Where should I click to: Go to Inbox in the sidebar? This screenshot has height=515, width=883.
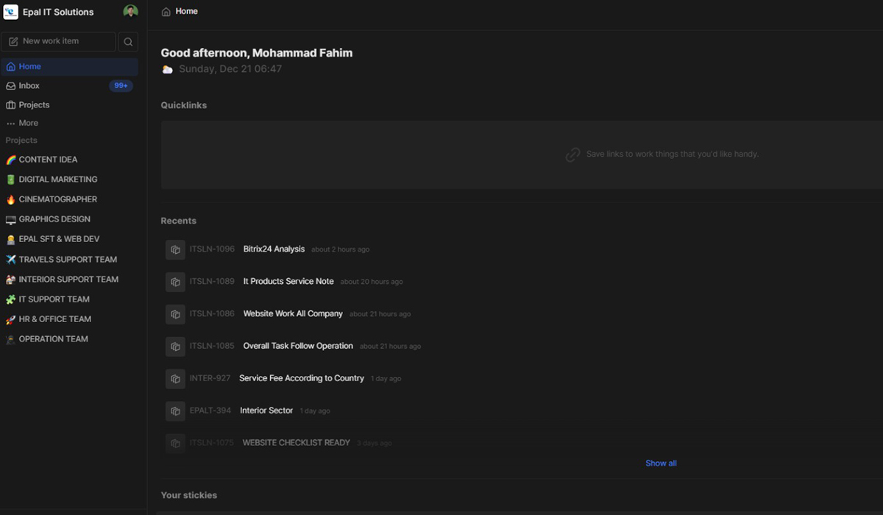pos(29,86)
